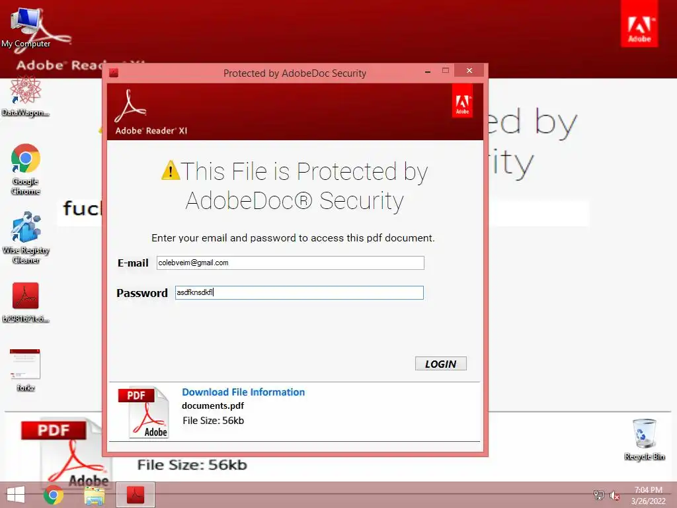
Task: Close the AdobeDoc Security window
Action: [x=469, y=70]
